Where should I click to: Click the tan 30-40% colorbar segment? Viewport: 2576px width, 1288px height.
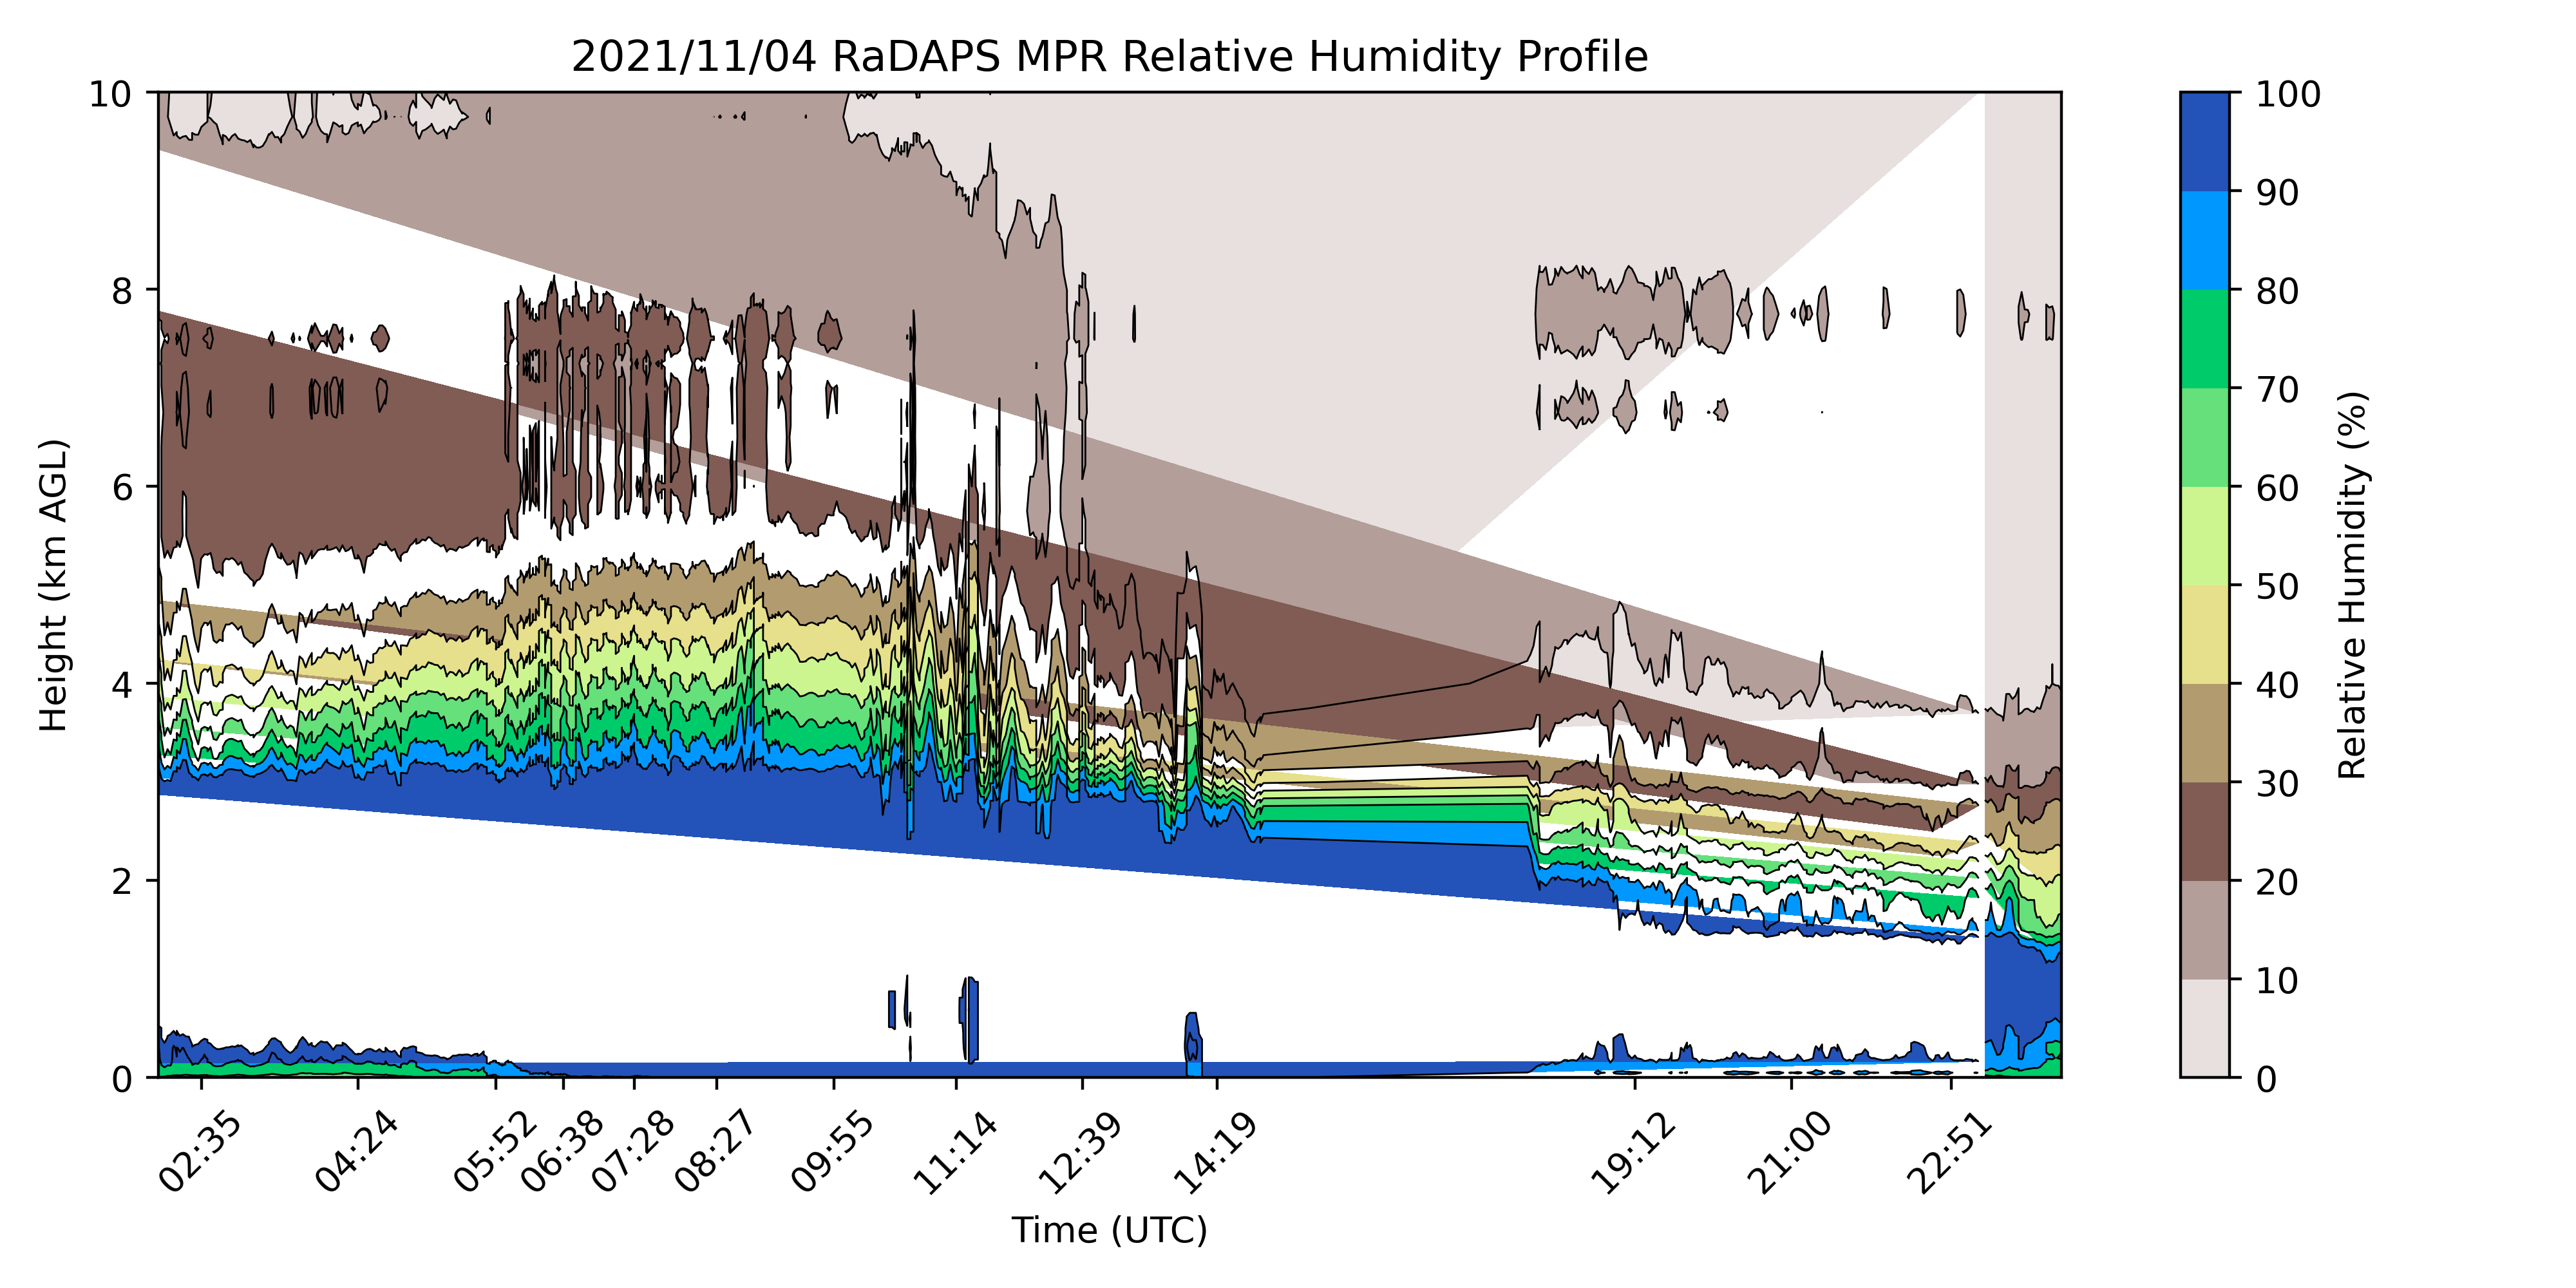2205,733
